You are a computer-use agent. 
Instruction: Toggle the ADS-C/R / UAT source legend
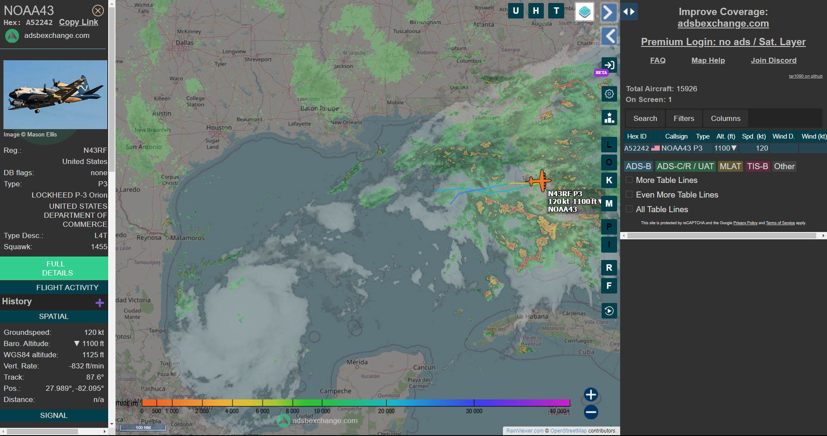point(685,167)
